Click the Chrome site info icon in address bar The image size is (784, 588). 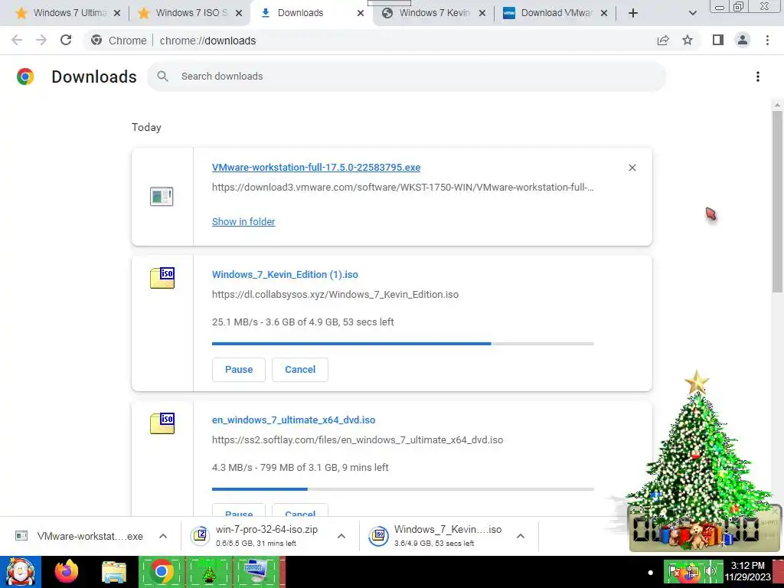pos(96,40)
